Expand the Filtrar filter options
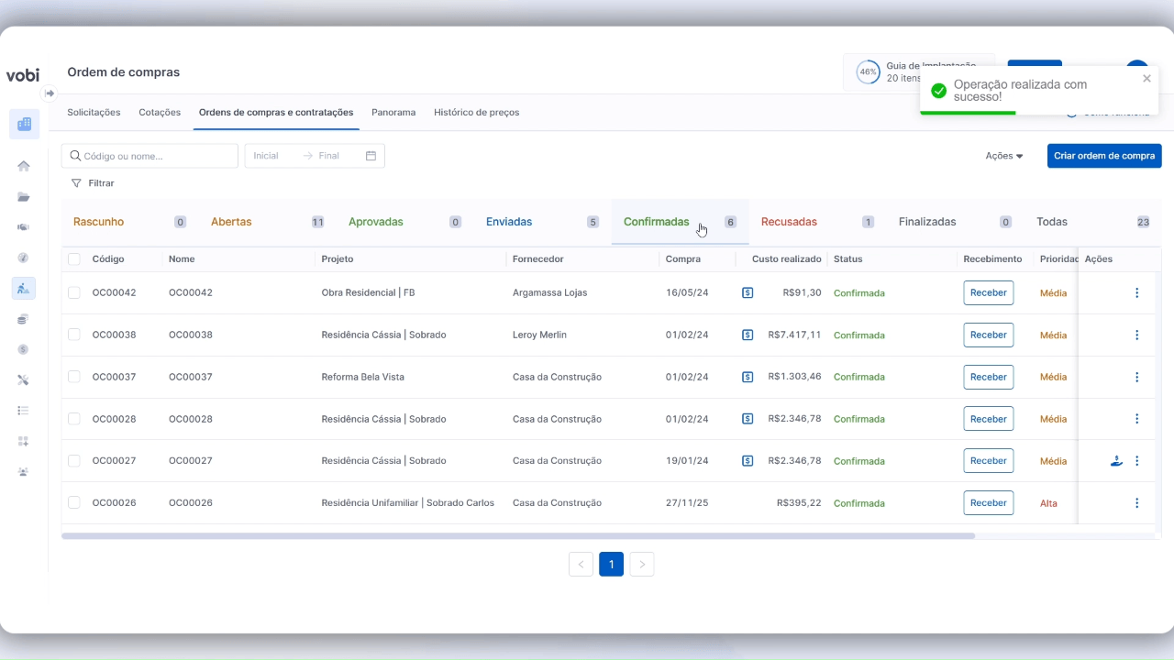The width and height of the screenshot is (1174, 660). (93, 183)
